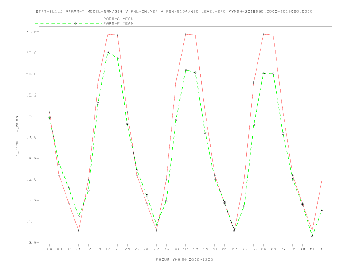This screenshot has height=271, width=351.
Task: Click the 19.2 y-axis tick label
Action: (31, 95)
